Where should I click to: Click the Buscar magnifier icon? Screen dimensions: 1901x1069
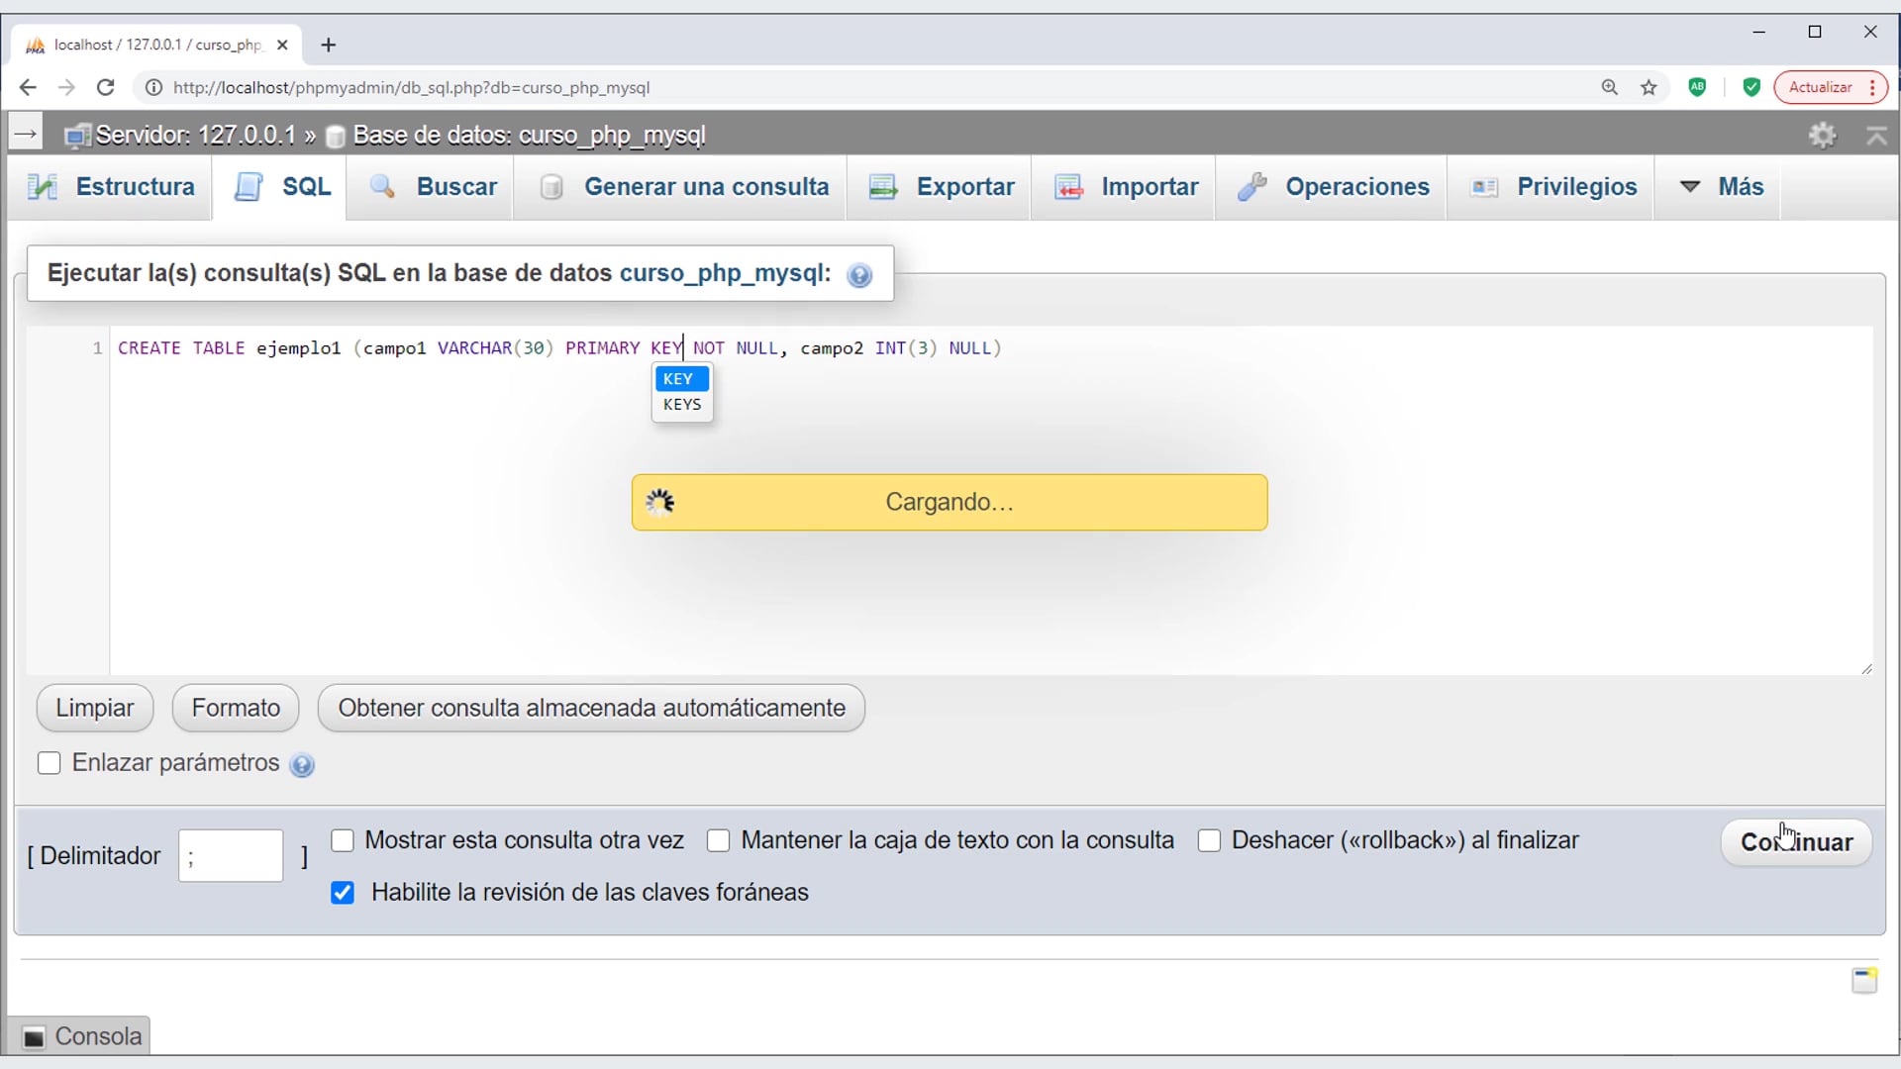(382, 186)
